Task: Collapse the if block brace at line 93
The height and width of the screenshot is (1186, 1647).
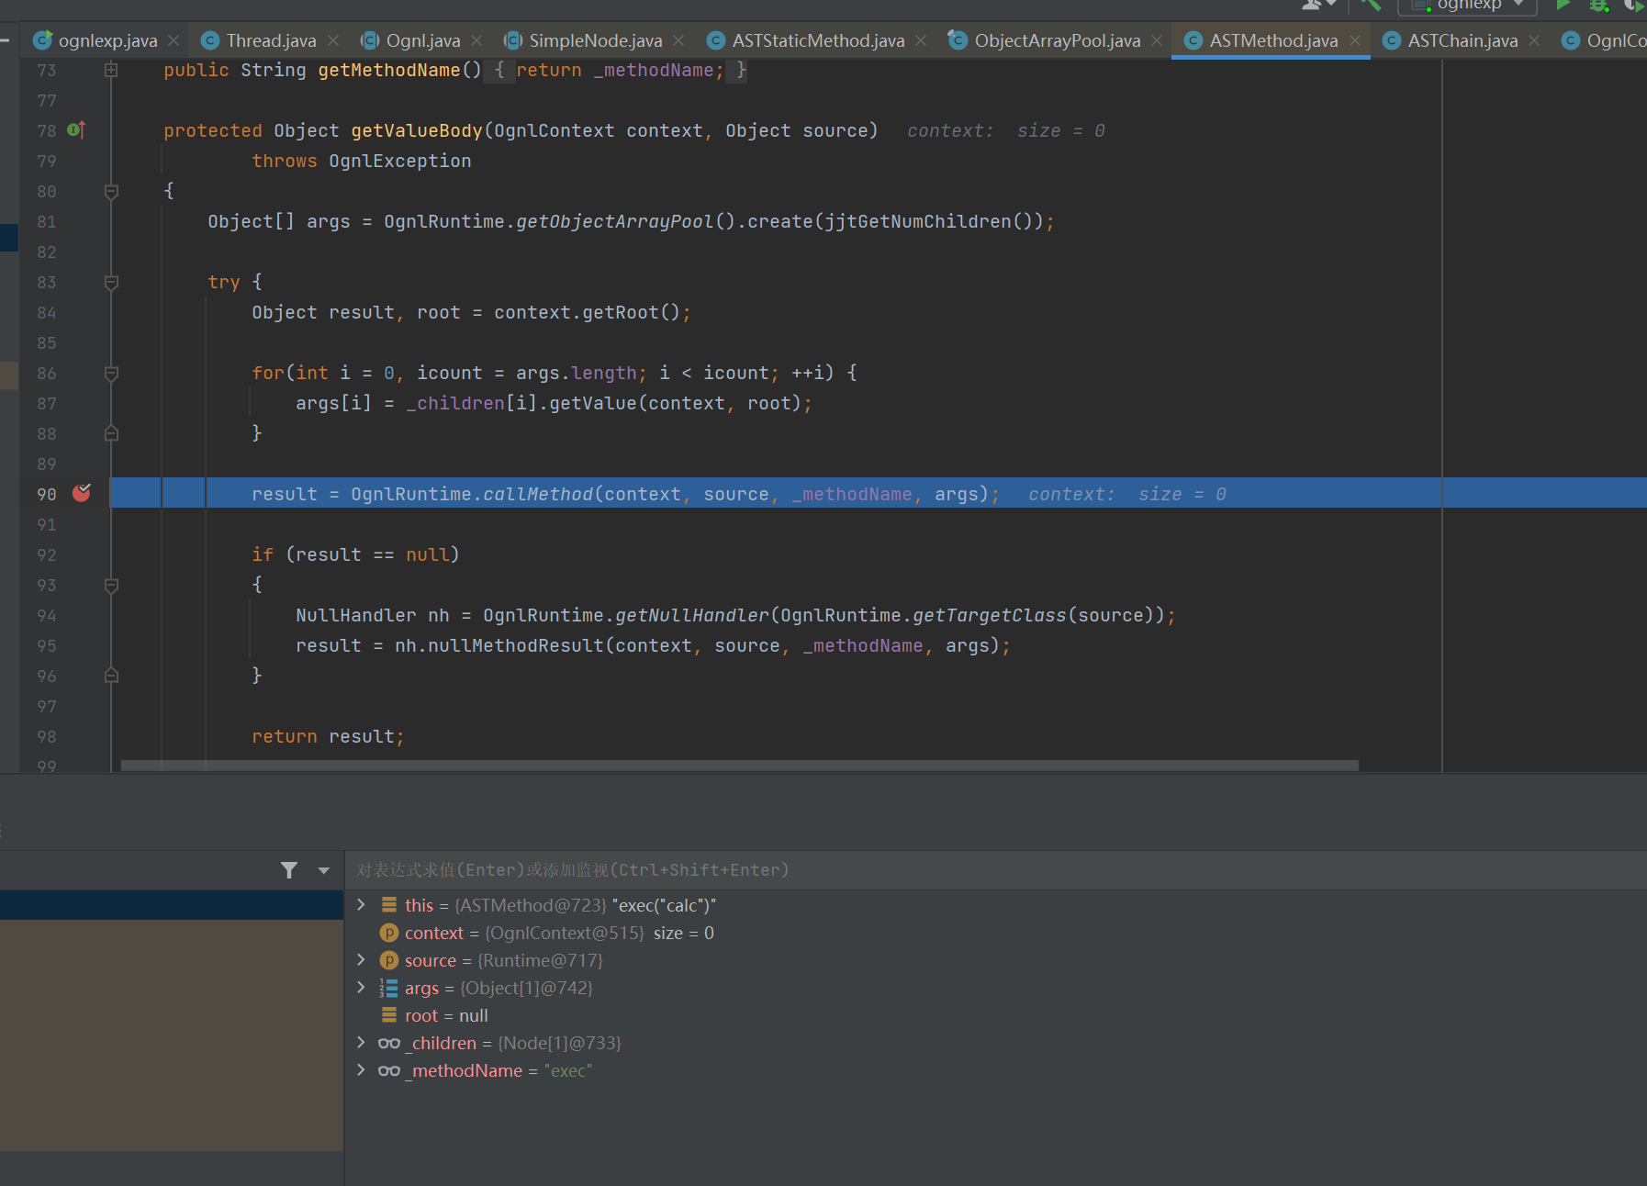Action: coord(111,585)
